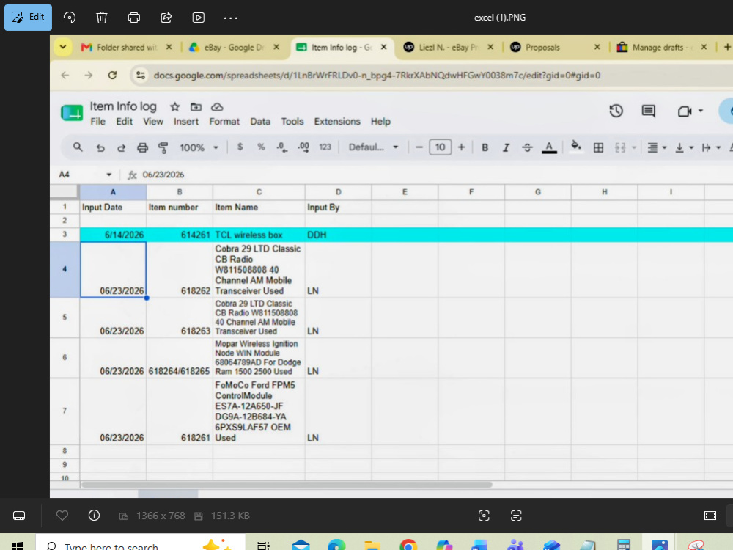
Task: Open the Tools menu
Action: [292, 122]
